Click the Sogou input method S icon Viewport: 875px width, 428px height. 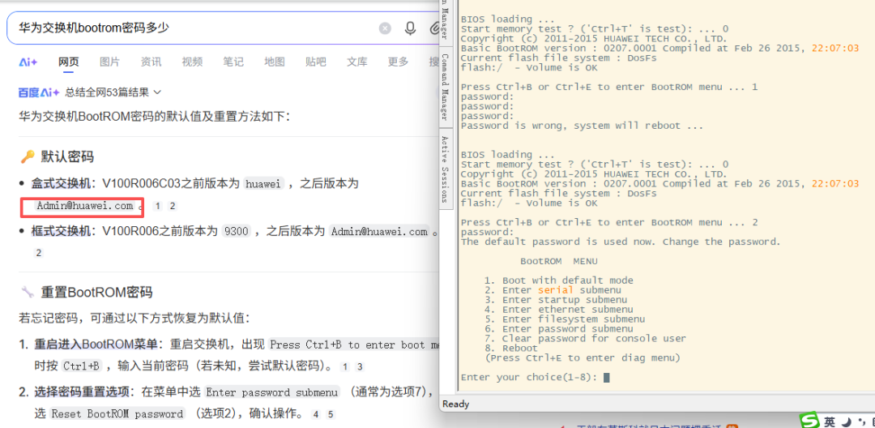tap(809, 421)
